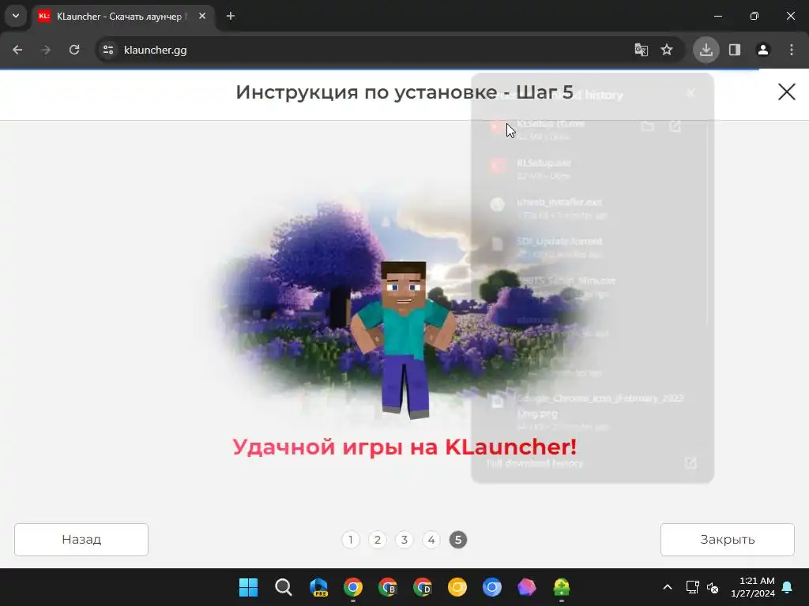Close the installation instruction dialog with X
Screen dimensions: 809x606
pos(786,92)
